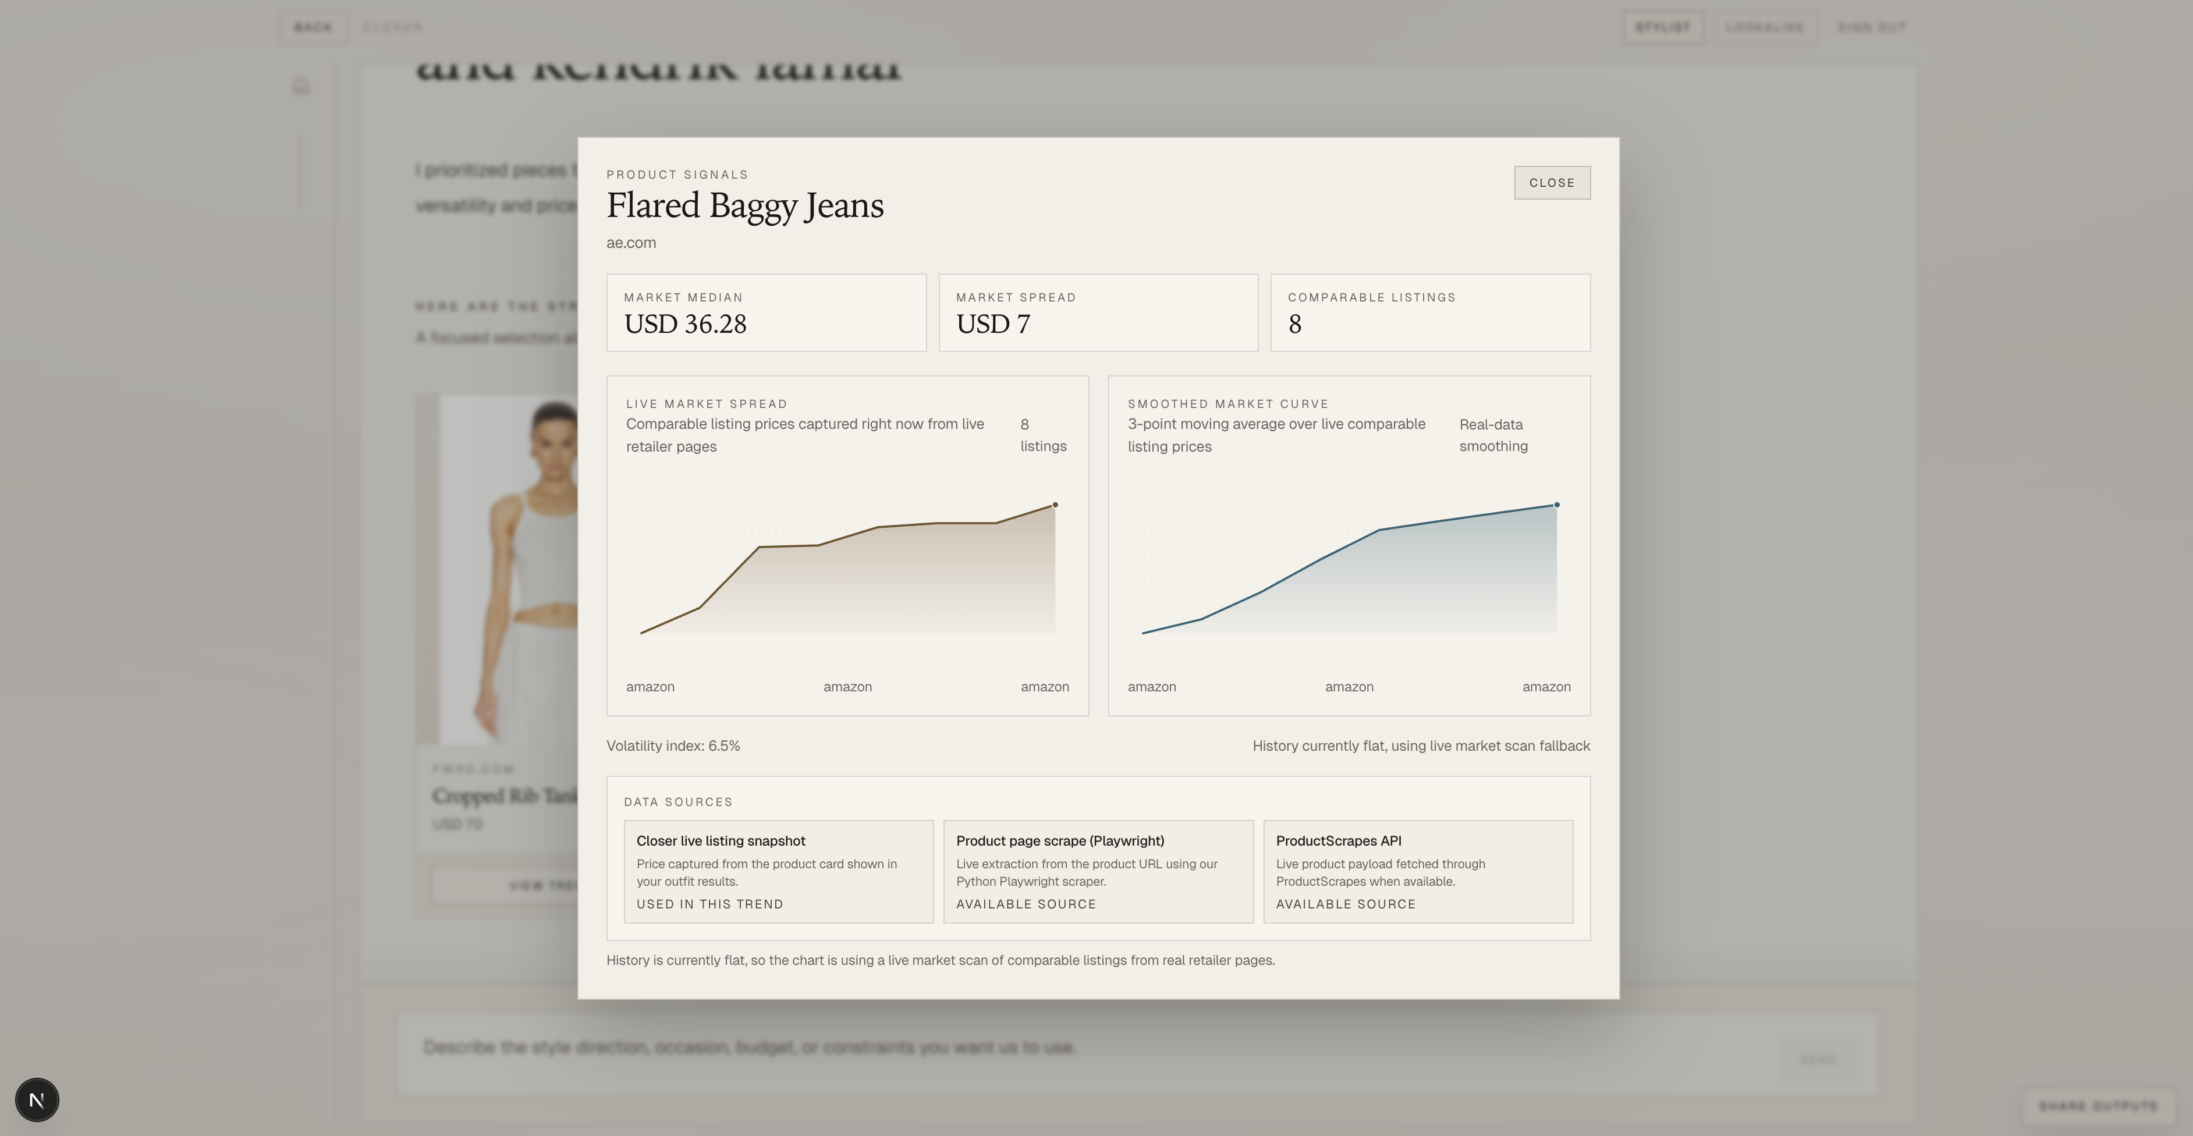Select the Market Median card
2193x1136 pixels.
pos(765,313)
